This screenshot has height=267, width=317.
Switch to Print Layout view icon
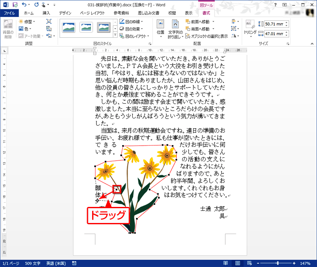click(238, 263)
